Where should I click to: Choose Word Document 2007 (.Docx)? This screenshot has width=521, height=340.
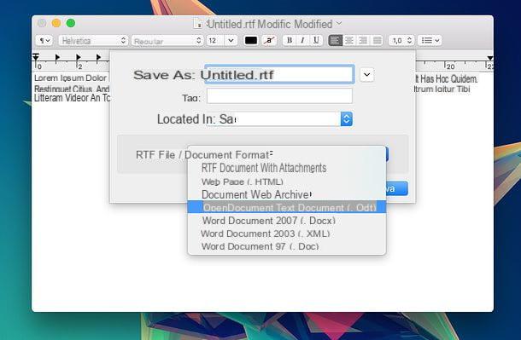tap(287, 221)
